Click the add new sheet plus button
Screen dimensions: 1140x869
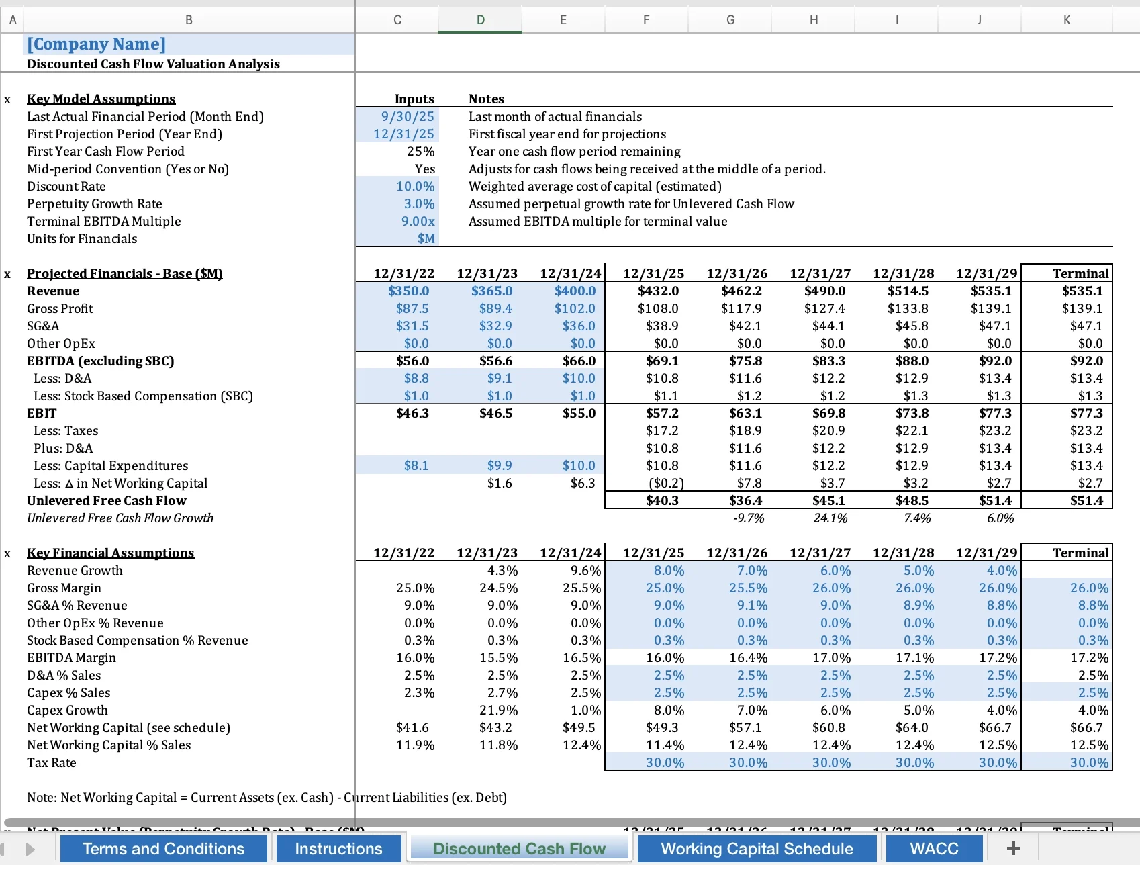pyautogui.click(x=1012, y=848)
